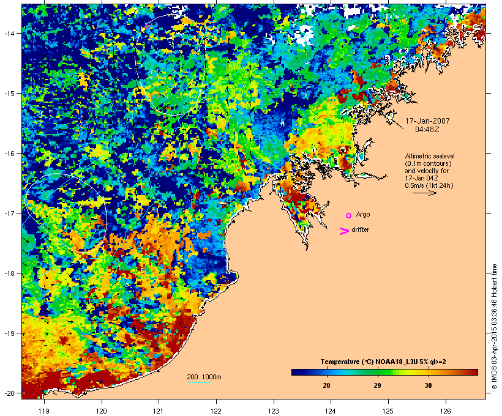Click the '28' colorbar tick label

(326, 385)
